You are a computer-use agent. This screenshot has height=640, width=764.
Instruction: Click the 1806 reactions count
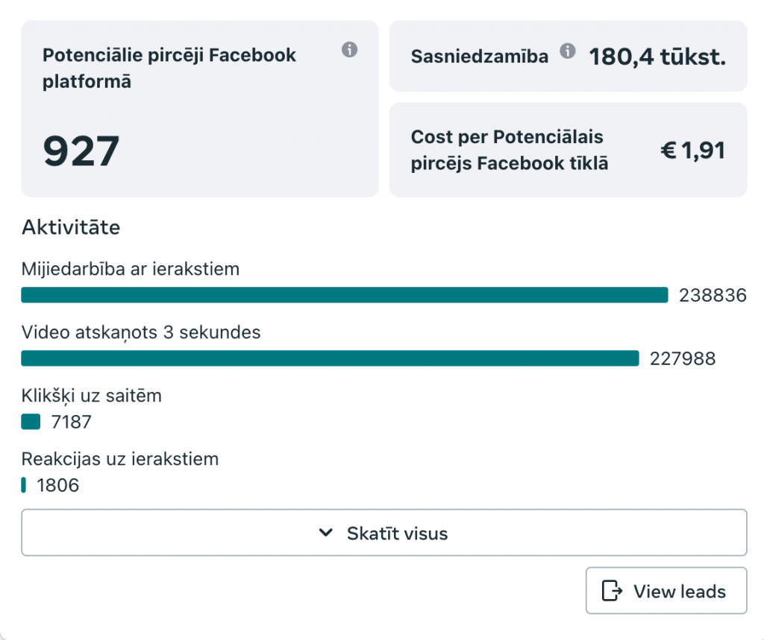point(58,485)
